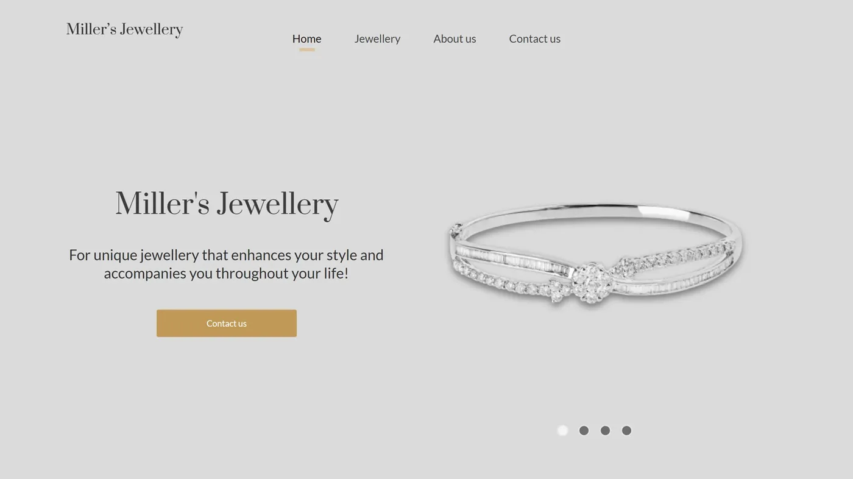This screenshot has width=853, height=479.
Task: Show the third slide via carousel dot
Action: tap(605, 430)
